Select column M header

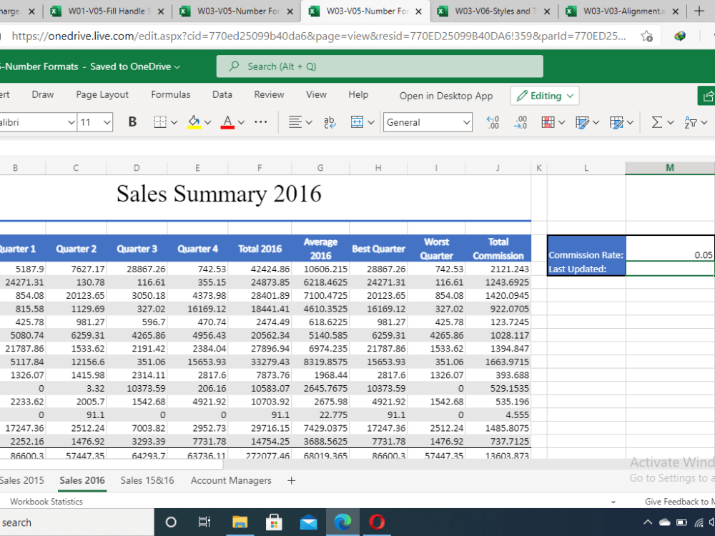click(x=670, y=168)
